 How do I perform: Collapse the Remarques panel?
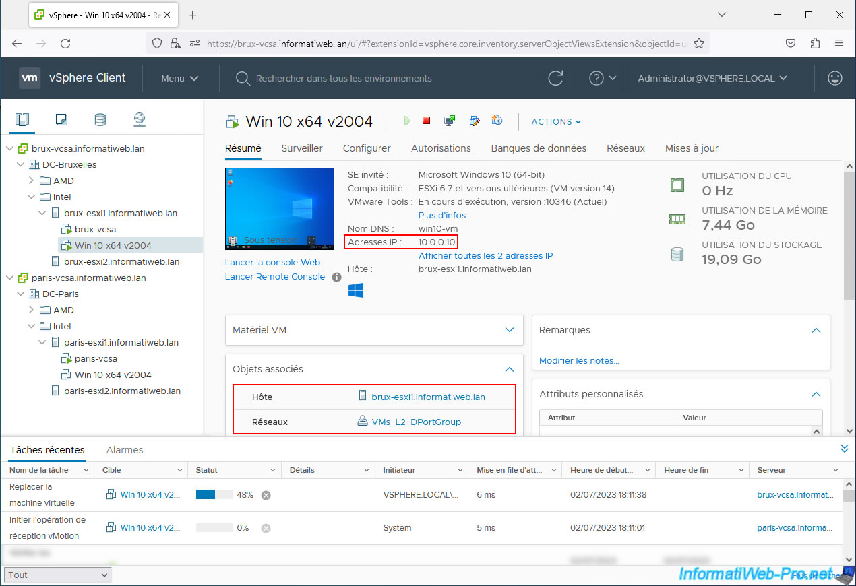pyautogui.click(x=816, y=330)
